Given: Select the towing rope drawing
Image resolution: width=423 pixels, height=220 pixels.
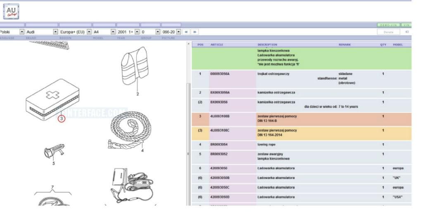Looking at the screenshot, I should (x=130, y=130).
